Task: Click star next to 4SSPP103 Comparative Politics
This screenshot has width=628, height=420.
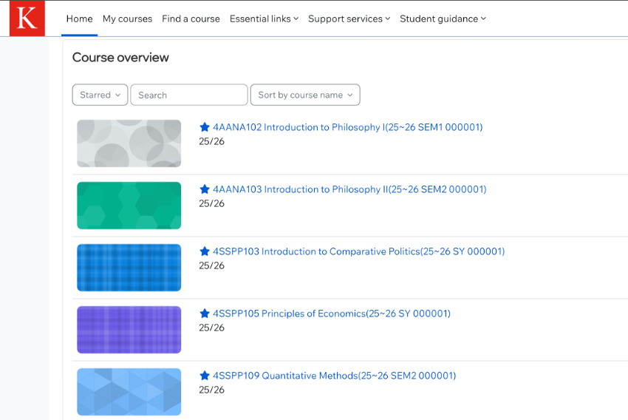Action: coord(205,251)
